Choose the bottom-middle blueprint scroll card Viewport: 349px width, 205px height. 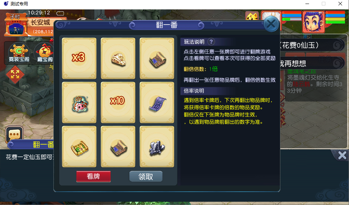point(118,147)
